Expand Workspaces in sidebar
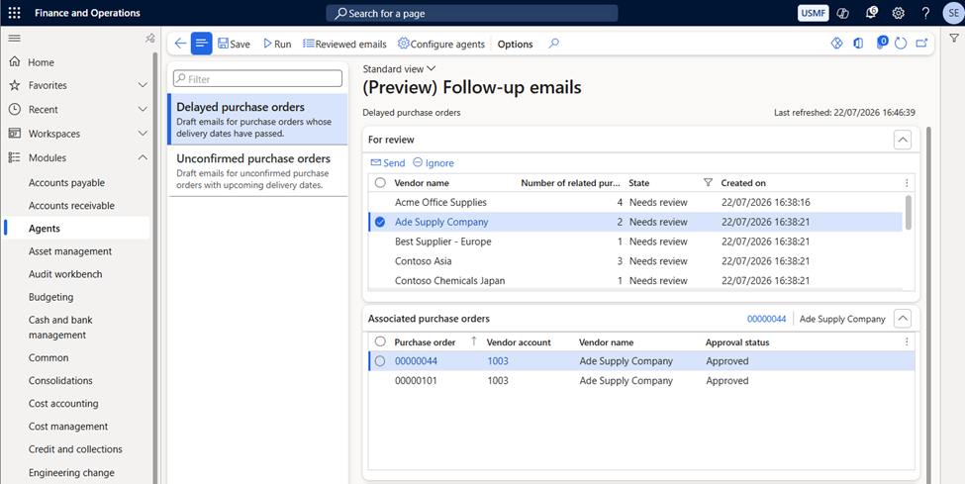 pyautogui.click(x=143, y=133)
